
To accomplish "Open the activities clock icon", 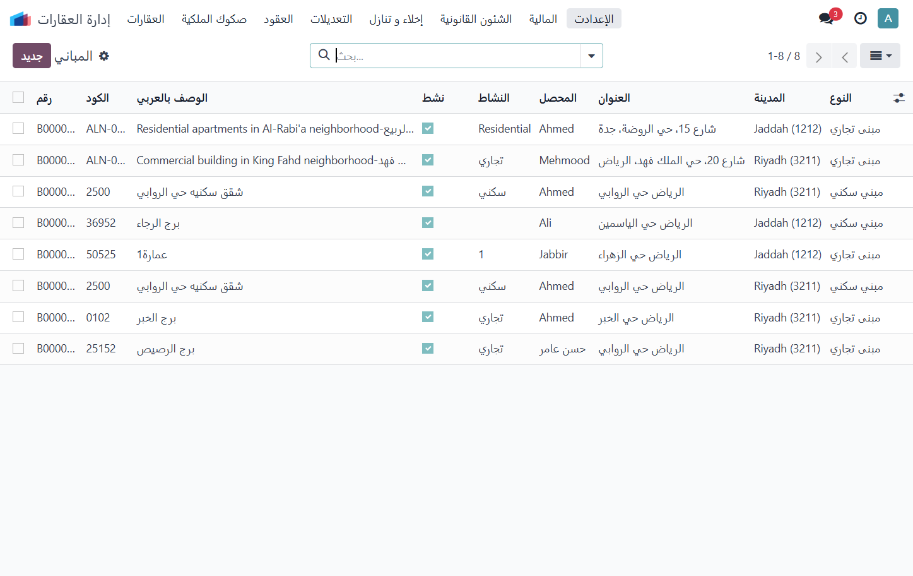I will 860,19.
